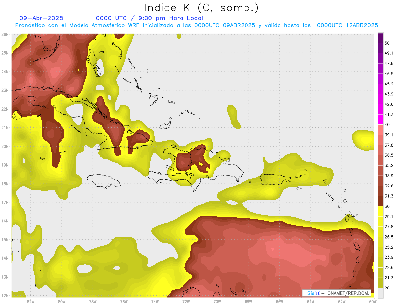Pick the olive swatch between 20 and 21.3
Viewport: 396px width, 306px height.
pos(380,283)
